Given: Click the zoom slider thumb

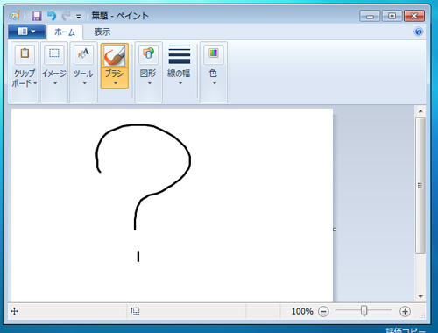Looking at the screenshot, I should click(x=364, y=310).
